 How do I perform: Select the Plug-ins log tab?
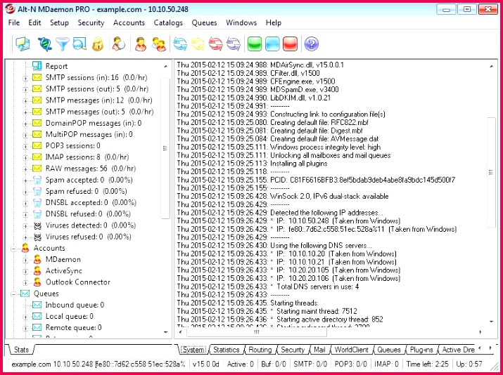click(x=421, y=350)
